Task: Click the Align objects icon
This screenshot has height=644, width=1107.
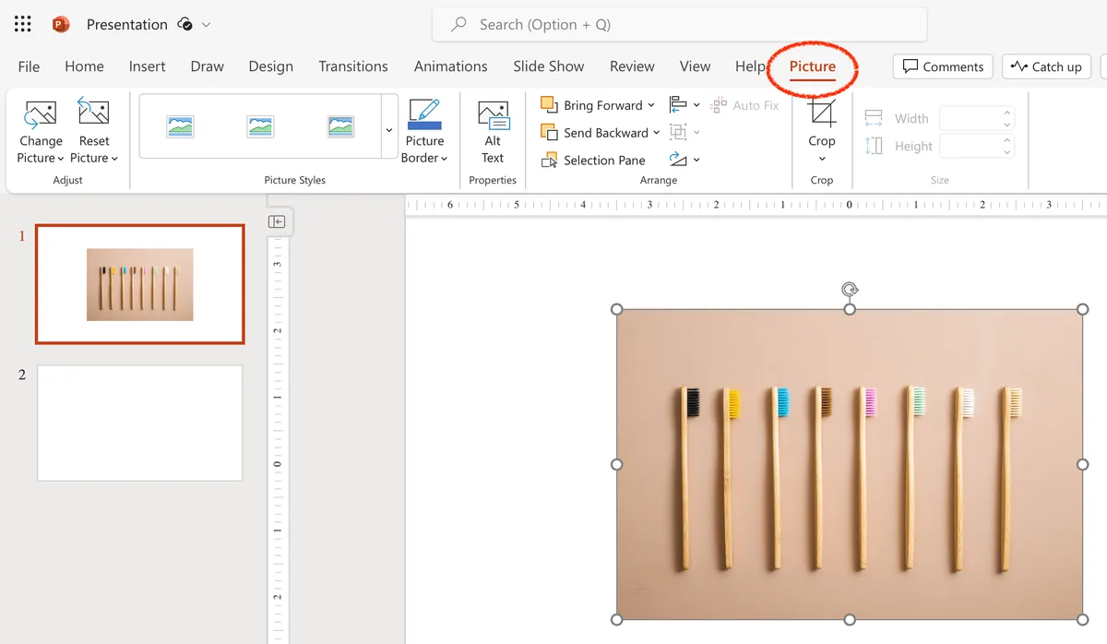Action: pos(678,104)
